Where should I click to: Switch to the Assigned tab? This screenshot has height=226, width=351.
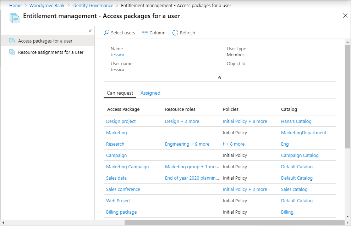[x=150, y=93]
